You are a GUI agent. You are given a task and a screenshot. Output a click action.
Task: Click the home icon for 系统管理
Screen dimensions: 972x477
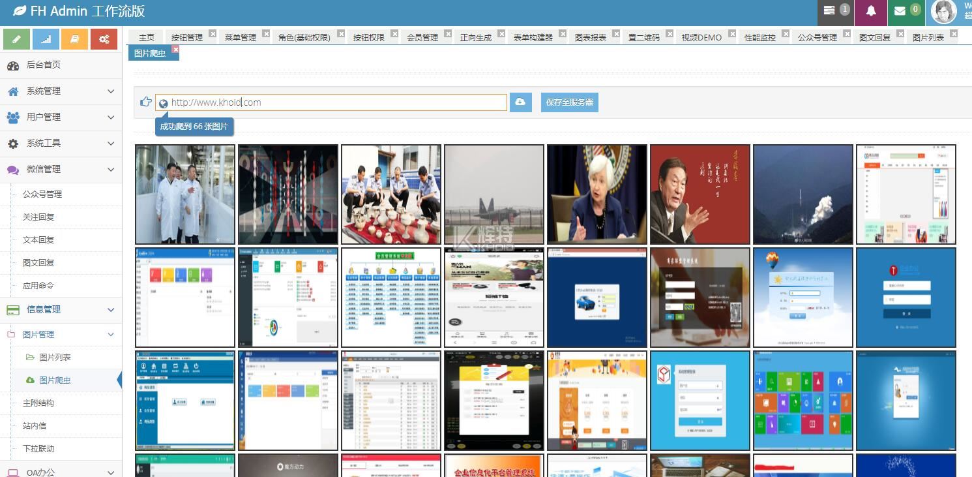tap(13, 91)
